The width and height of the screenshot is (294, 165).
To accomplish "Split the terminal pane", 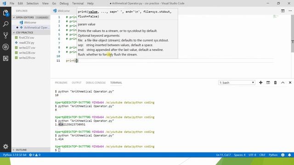I will tap(268, 82).
